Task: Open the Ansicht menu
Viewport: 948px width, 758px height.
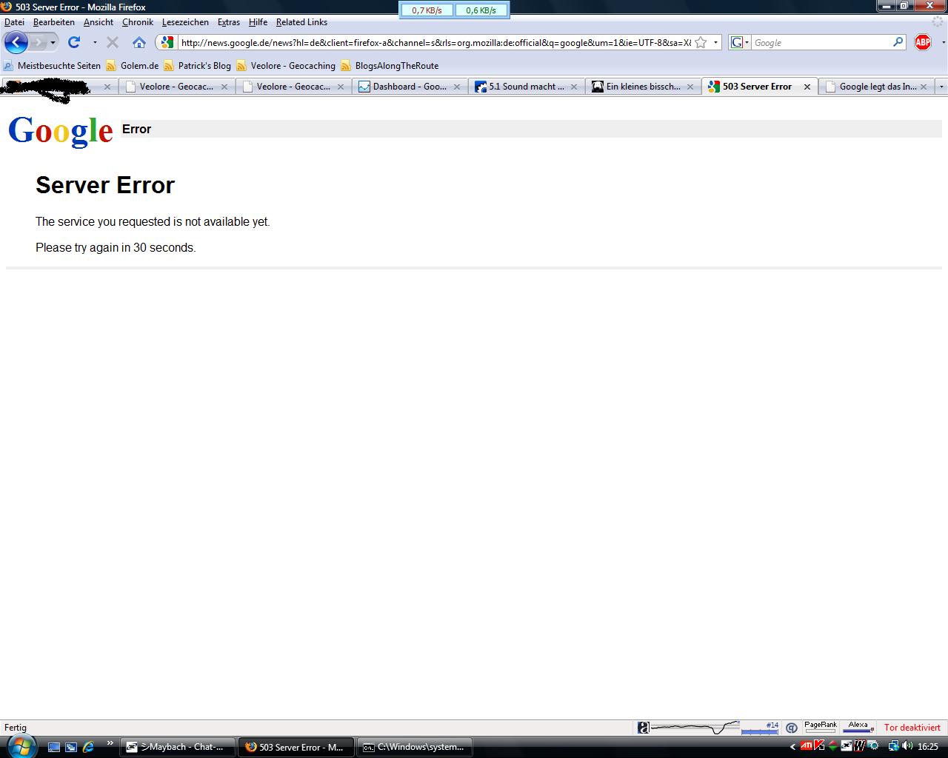Action: (99, 22)
